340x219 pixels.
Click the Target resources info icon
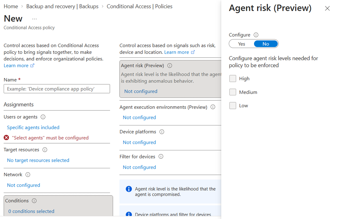click(45, 150)
